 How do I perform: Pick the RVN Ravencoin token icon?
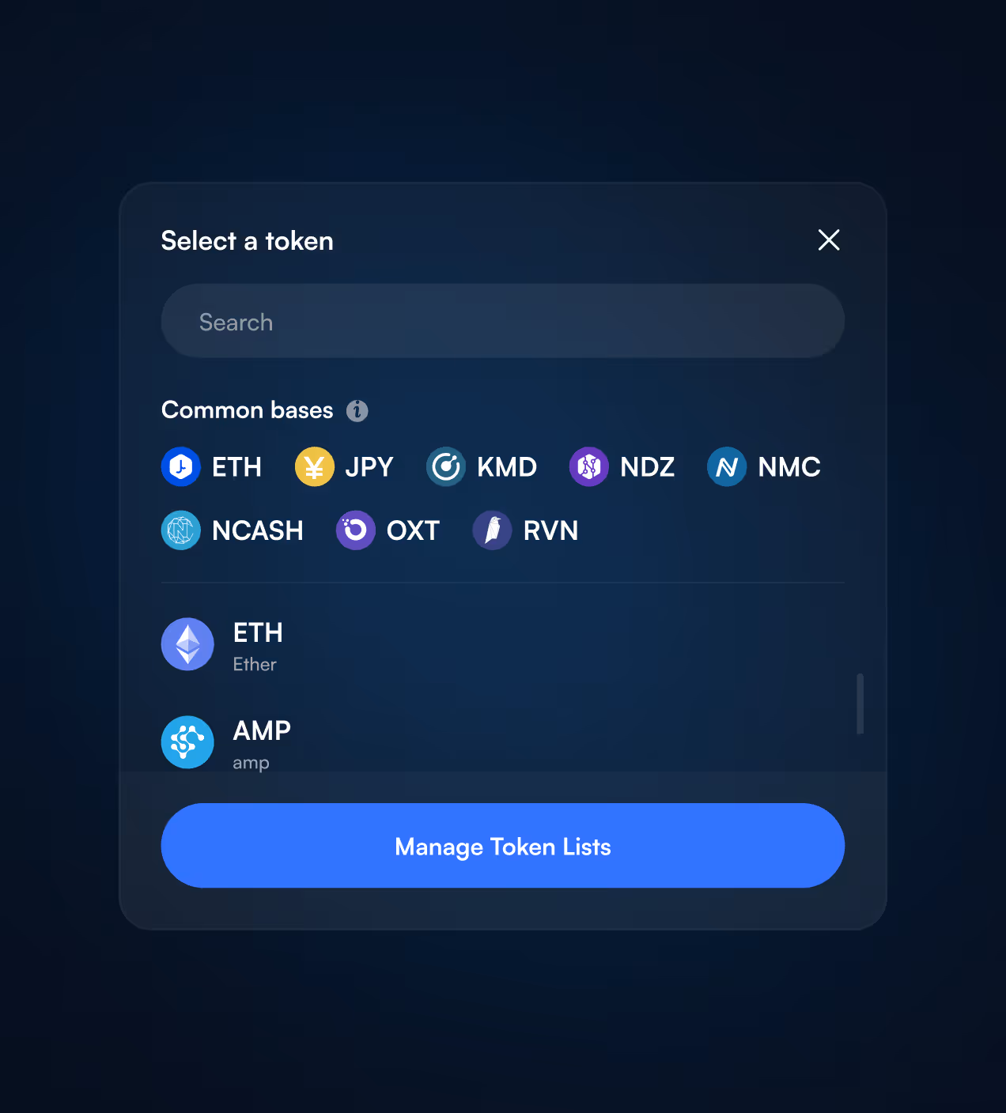[492, 530]
